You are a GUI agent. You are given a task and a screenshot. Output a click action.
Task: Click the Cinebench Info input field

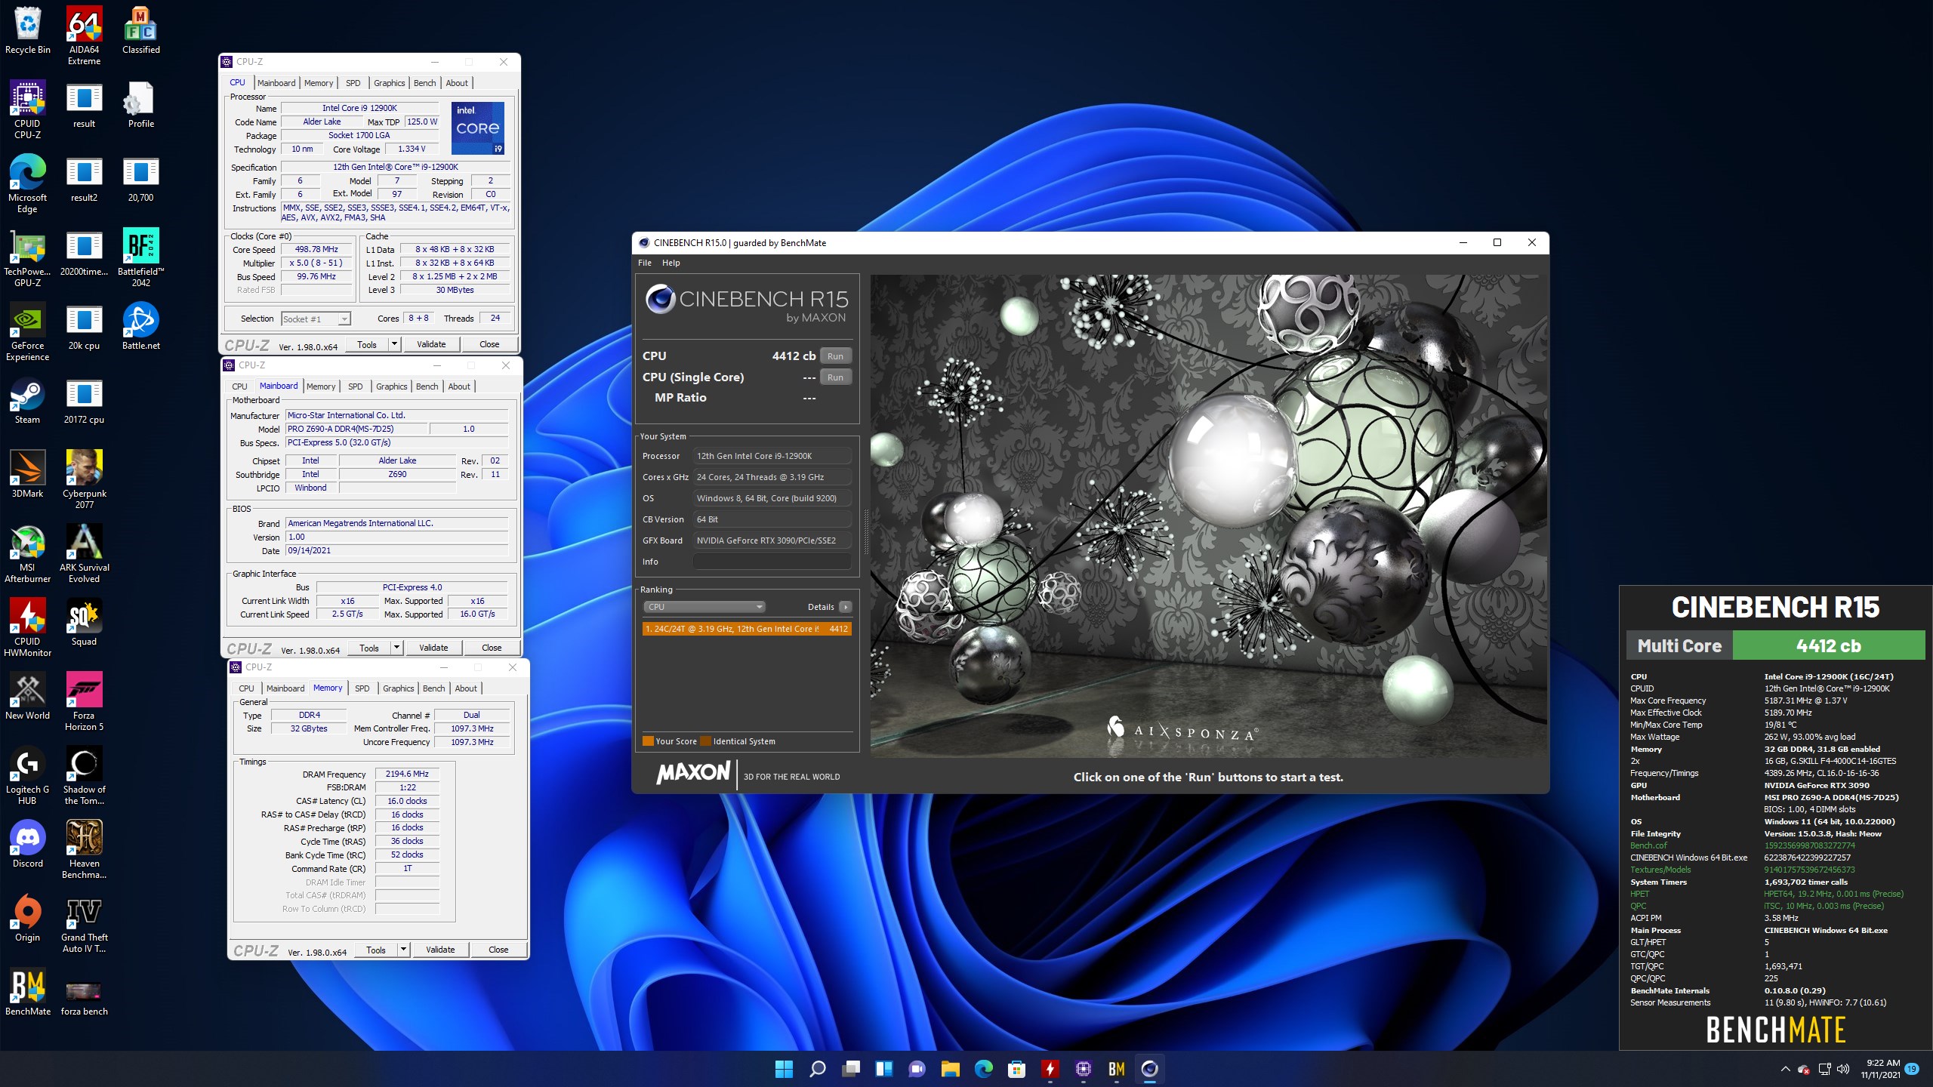[x=772, y=562]
